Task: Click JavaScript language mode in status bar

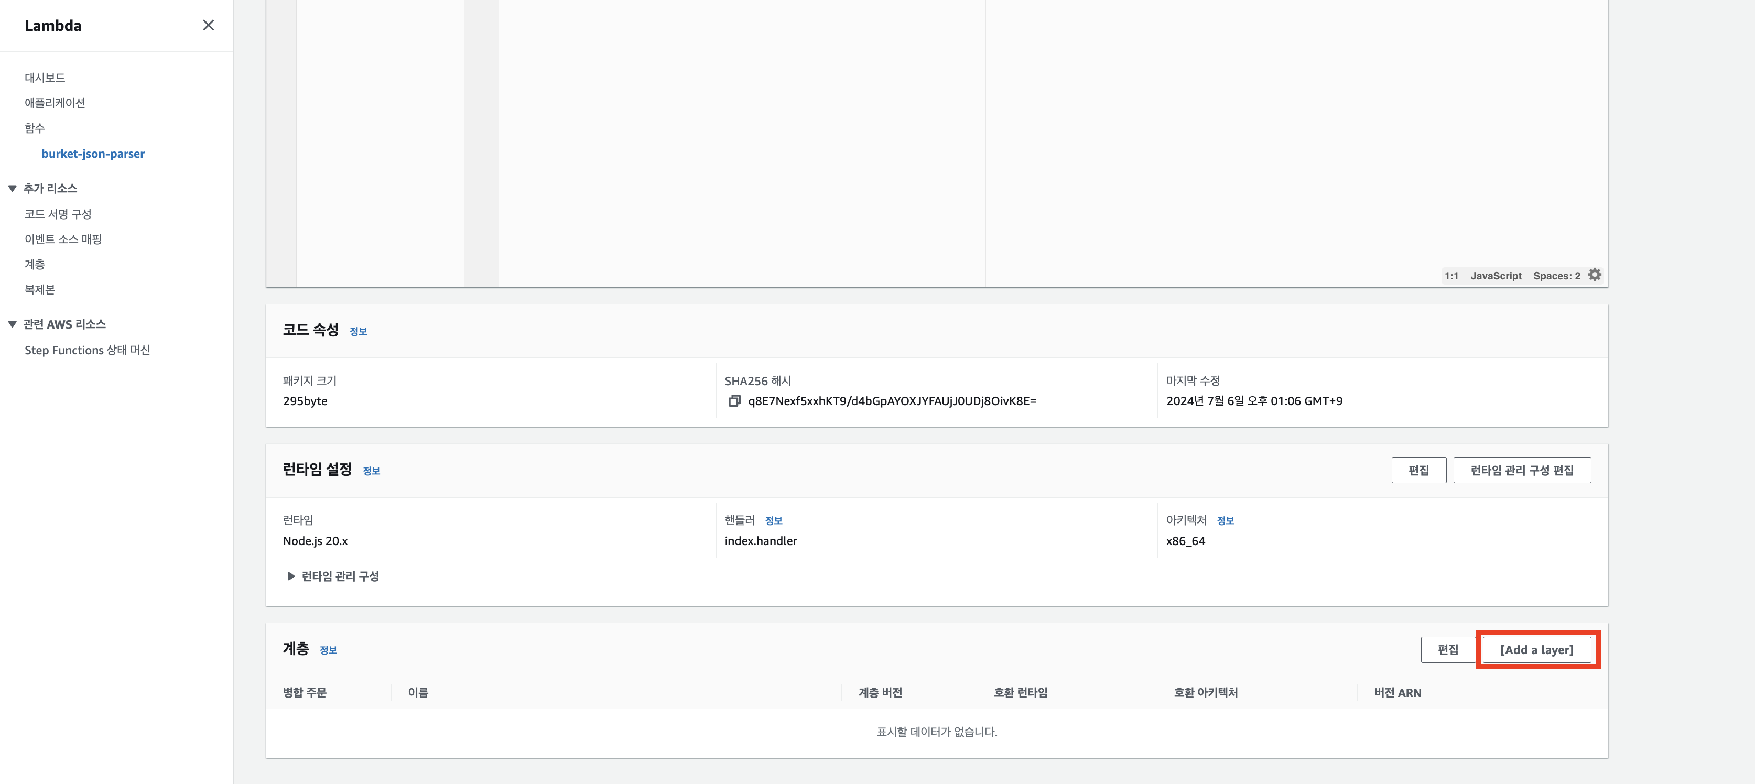Action: coord(1496,276)
